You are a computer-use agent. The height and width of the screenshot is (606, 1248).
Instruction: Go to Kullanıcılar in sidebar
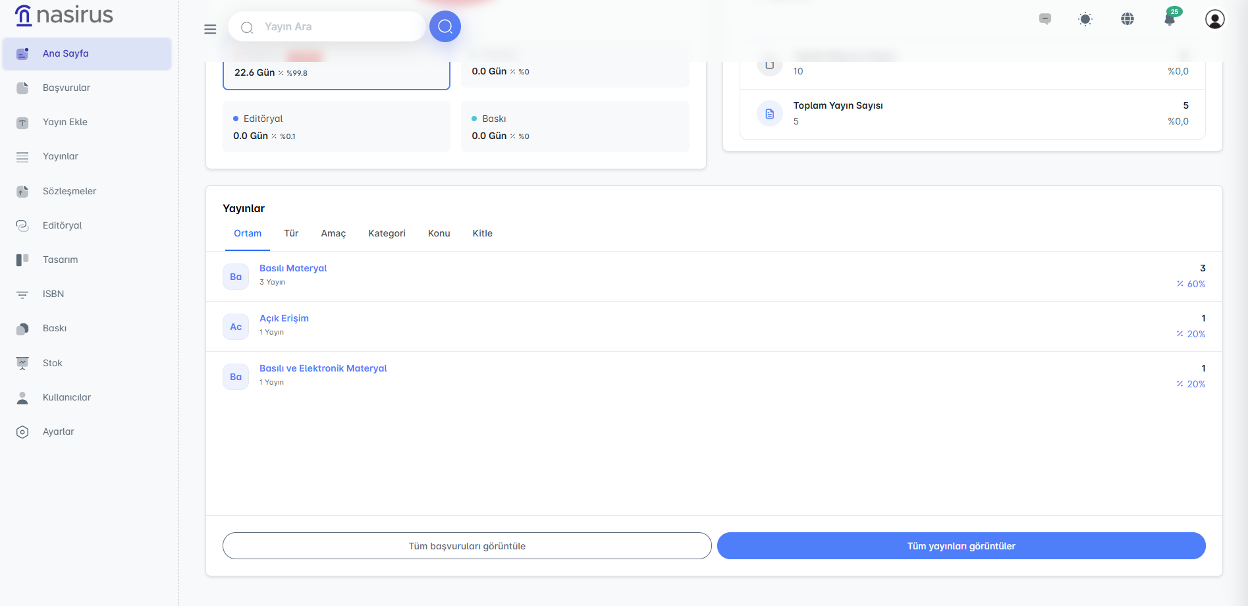[67, 398]
